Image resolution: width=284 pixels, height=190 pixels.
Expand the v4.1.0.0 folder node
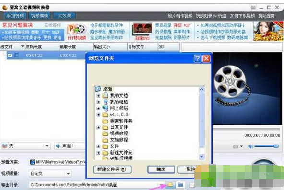point(98,115)
